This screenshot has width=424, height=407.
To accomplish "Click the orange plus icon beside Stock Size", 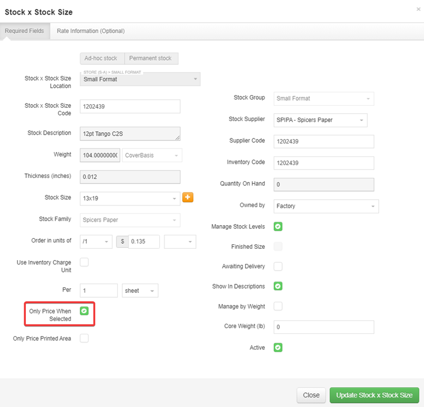I will (x=188, y=198).
